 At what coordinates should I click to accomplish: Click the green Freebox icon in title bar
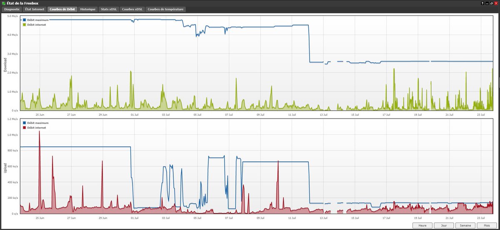tap(3, 3)
